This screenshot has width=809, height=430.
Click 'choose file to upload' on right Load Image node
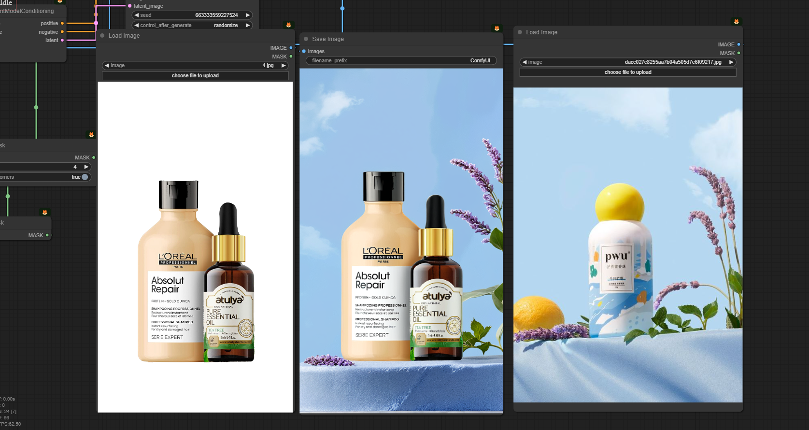coord(627,72)
